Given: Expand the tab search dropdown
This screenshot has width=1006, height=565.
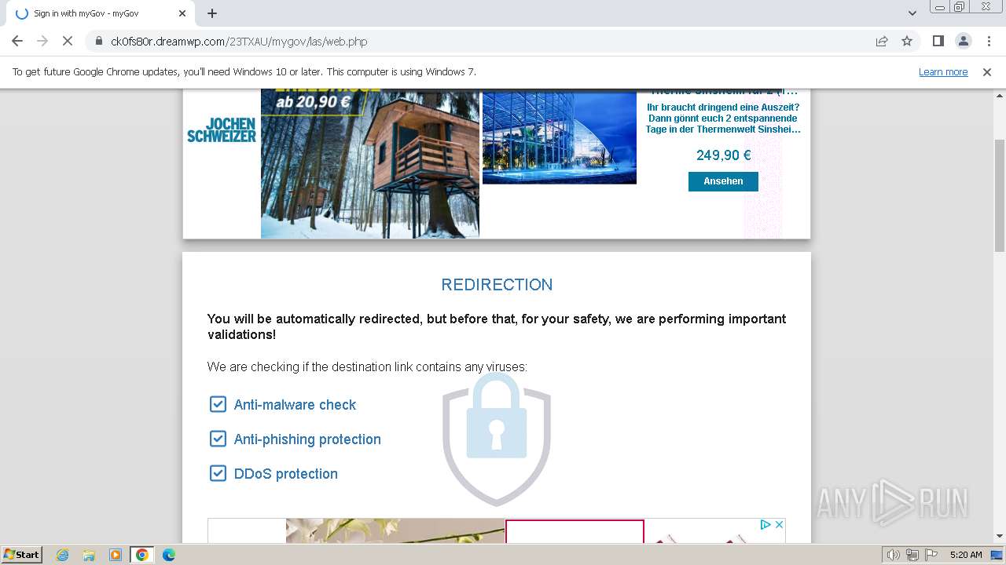Looking at the screenshot, I should coord(912,13).
